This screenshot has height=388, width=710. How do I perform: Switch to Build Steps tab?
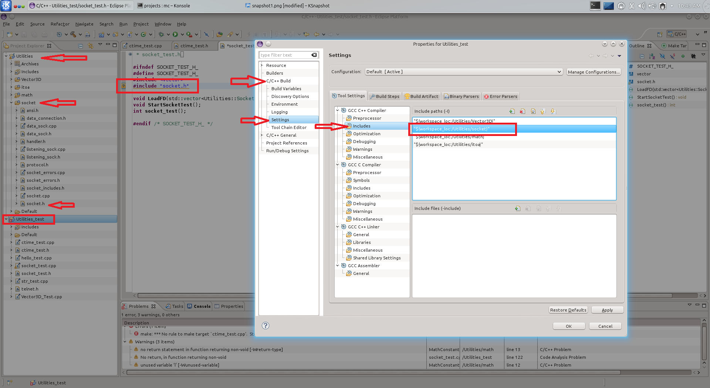pyautogui.click(x=385, y=96)
